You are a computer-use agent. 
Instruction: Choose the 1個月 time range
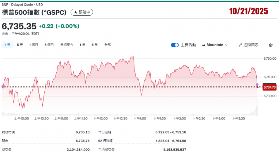pos(33,45)
